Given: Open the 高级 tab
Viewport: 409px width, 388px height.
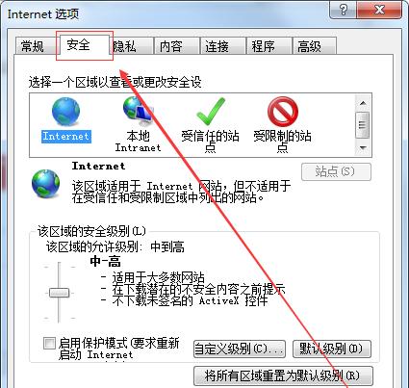Looking at the screenshot, I should pyautogui.click(x=314, y=46).
